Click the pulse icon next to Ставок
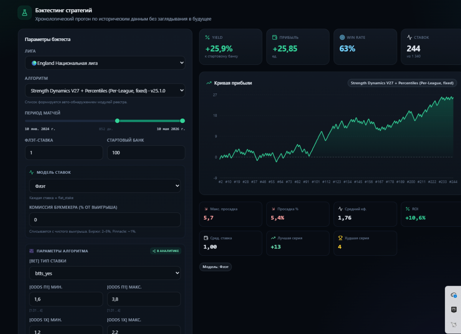This screenshot has height=334, width=461. (410, 38)
